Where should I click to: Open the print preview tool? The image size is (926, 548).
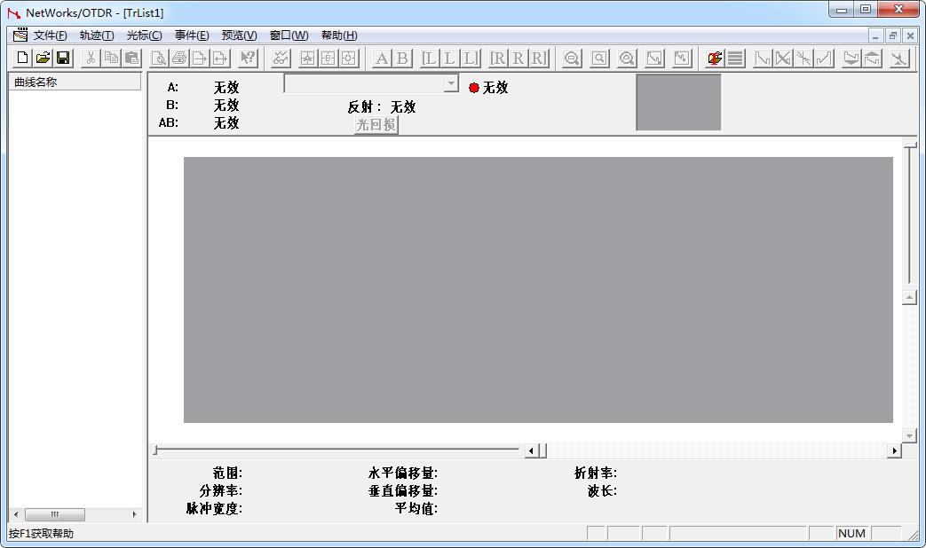coord(159,57)
